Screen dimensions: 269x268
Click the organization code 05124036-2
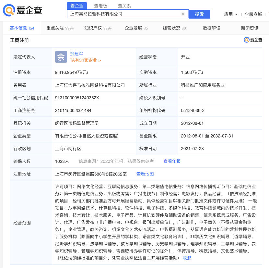193,110
